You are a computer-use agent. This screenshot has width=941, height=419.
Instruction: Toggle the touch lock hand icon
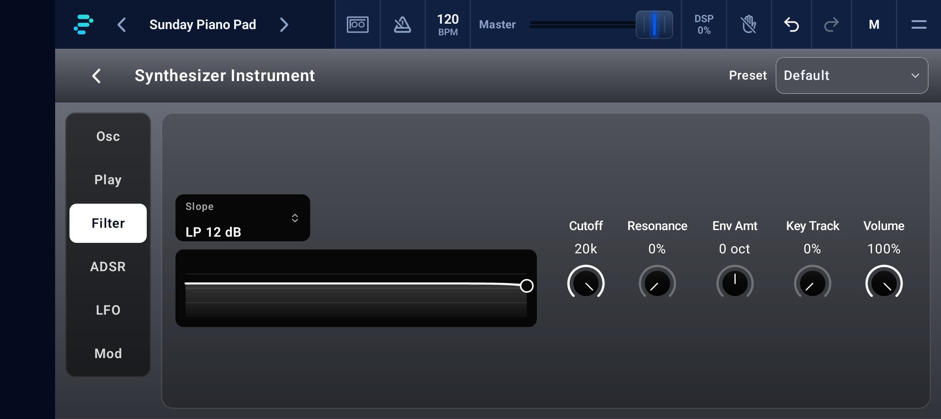[x=749, y=24]
